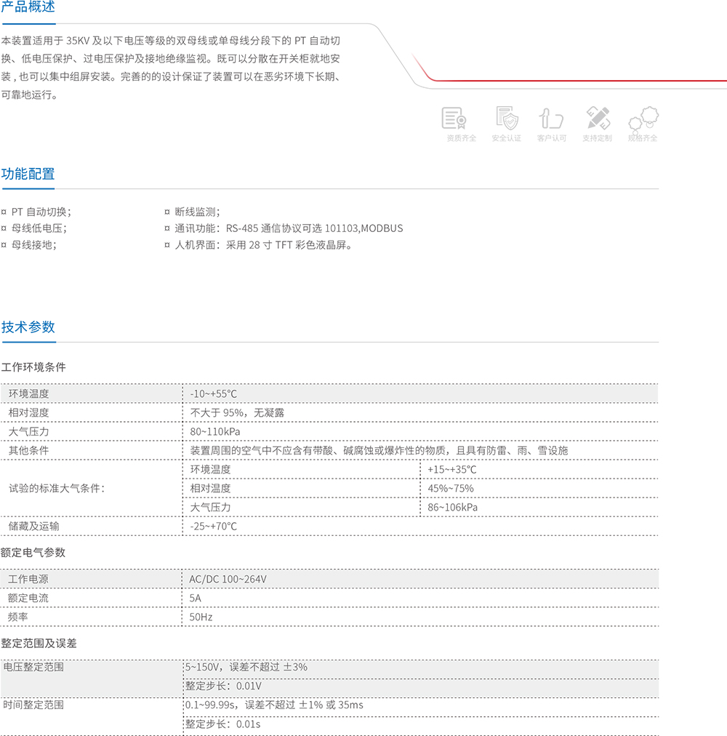
Task: Click the 客户认可 thumbs-up icon
Action: pos(551,118)
